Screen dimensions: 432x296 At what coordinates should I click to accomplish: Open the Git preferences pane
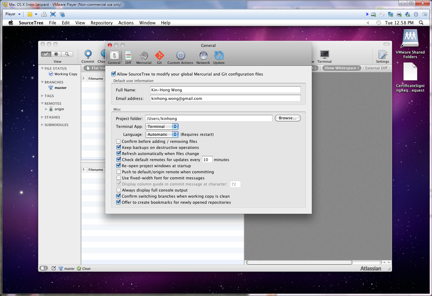pyautogui.click(x=159, y=58)
